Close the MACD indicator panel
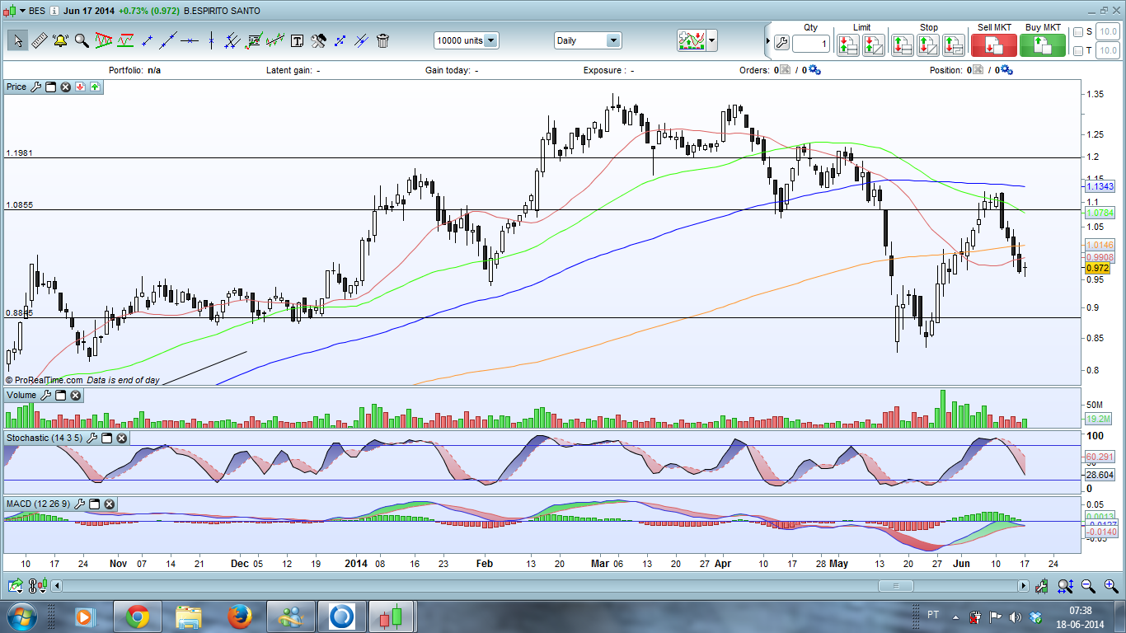Image resolution: width=1126 pixels, height=633 pixels. (109, 504)
